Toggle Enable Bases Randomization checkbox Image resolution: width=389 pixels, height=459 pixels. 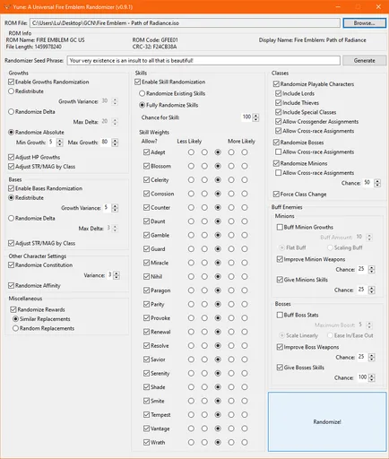click(x=12, y=188)
